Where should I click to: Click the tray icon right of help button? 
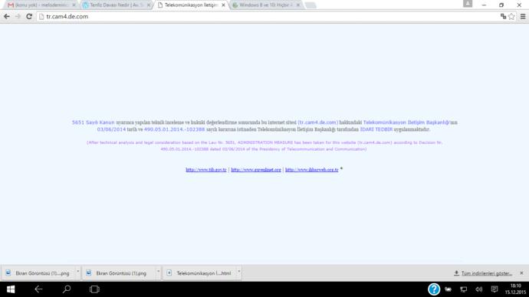pos(448,289)
